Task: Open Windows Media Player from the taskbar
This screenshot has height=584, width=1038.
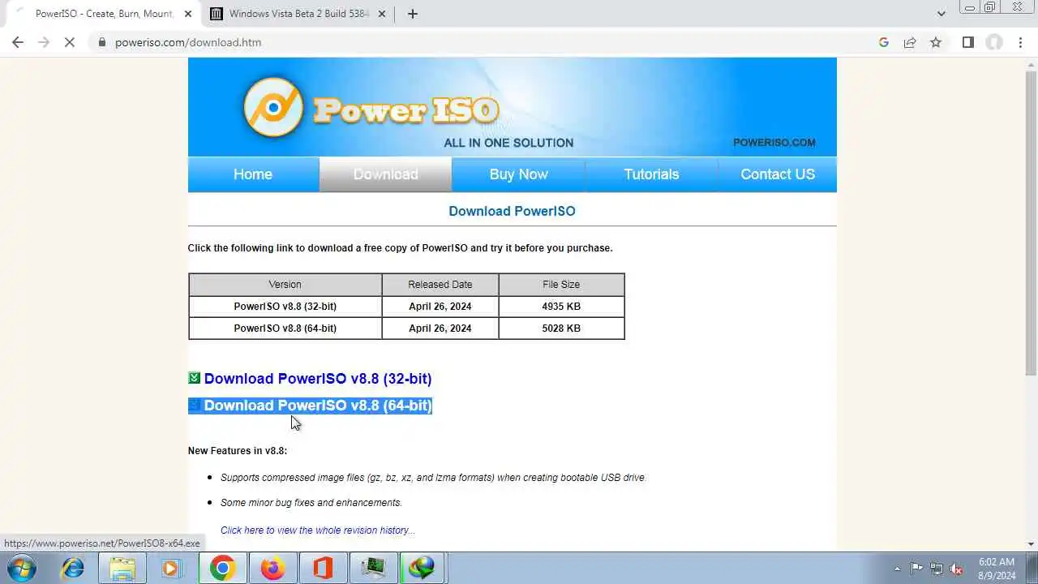Action: 172,569
